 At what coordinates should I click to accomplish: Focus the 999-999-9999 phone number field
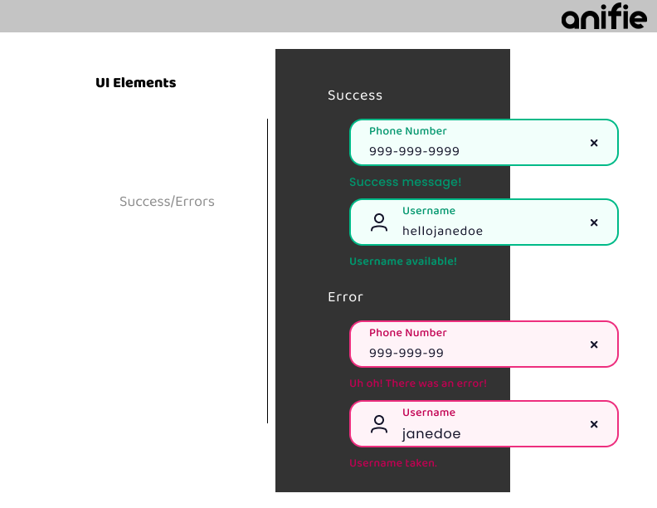pyautogui.click(x=484, y=143)
